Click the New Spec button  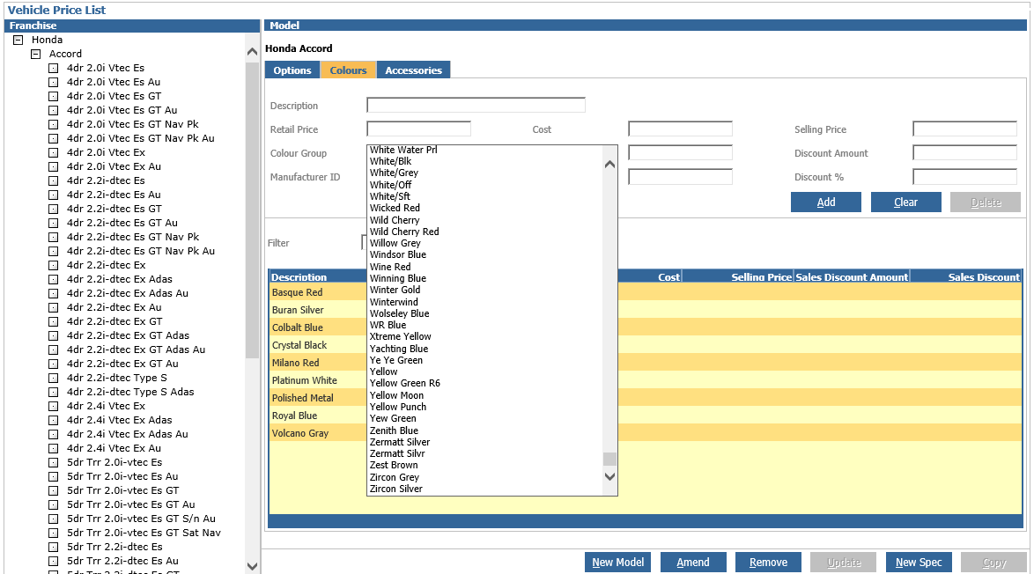(x=919, y=563)
